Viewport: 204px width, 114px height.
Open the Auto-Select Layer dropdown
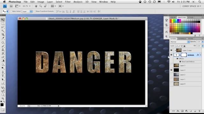pos(27,11)
